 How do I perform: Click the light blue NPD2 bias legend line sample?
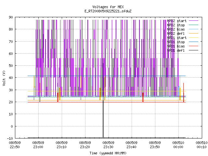[194, 29]
